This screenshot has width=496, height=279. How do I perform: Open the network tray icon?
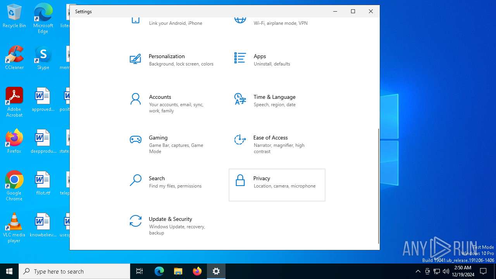437,271
